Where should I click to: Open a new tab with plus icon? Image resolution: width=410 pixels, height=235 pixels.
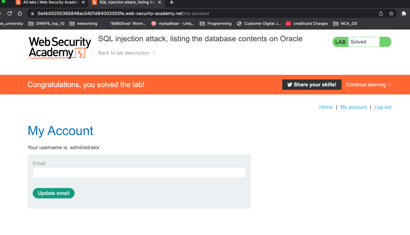pyautogui.click(x=172, y=2)
